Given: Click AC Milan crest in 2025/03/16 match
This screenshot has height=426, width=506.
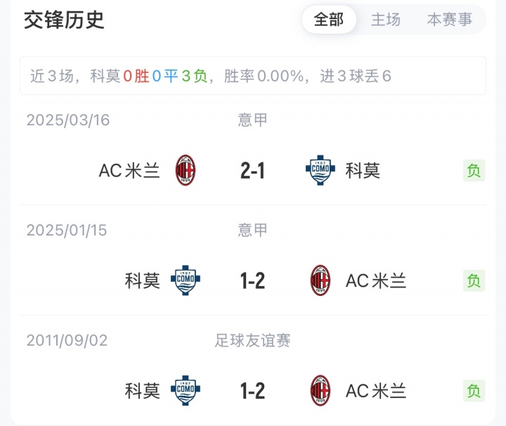Looking at the screenshot, I should click(186, 171).
